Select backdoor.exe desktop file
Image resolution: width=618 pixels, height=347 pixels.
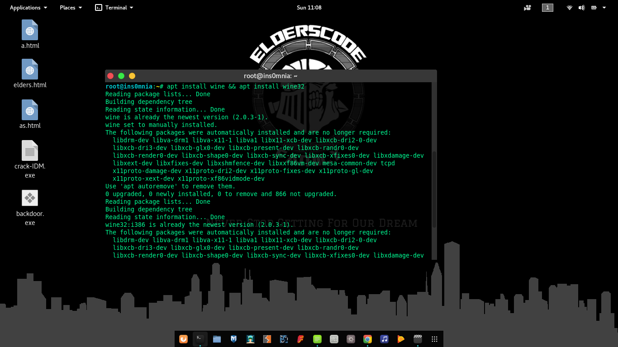(x=30, y=208)
